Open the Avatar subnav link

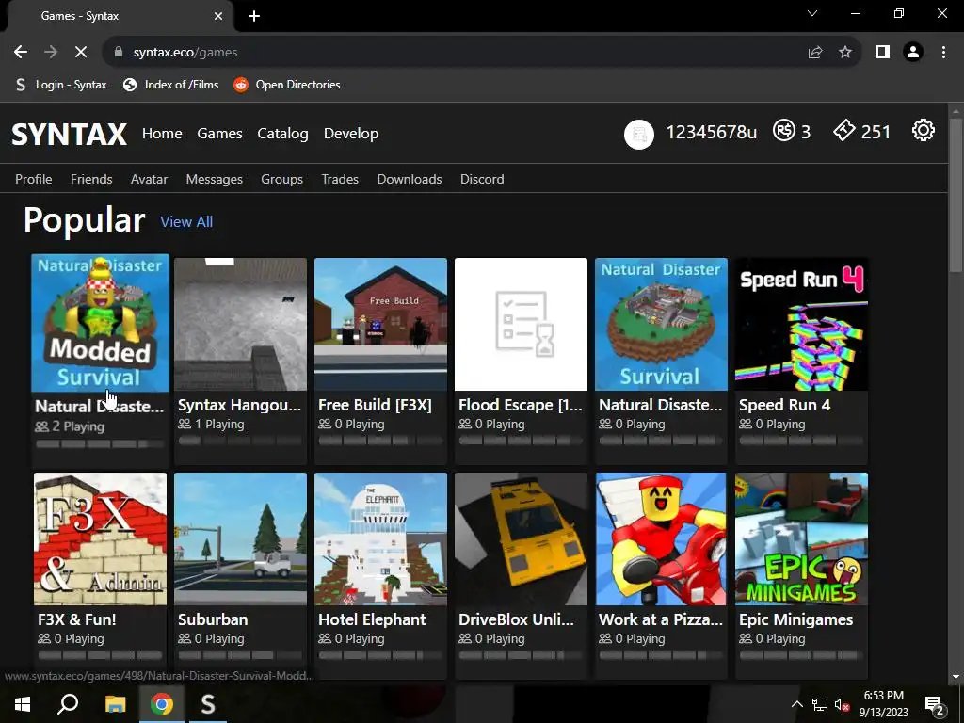pos(149,179)
